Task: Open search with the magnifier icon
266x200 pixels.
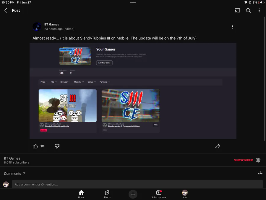Action: click(x=248, y=10)
